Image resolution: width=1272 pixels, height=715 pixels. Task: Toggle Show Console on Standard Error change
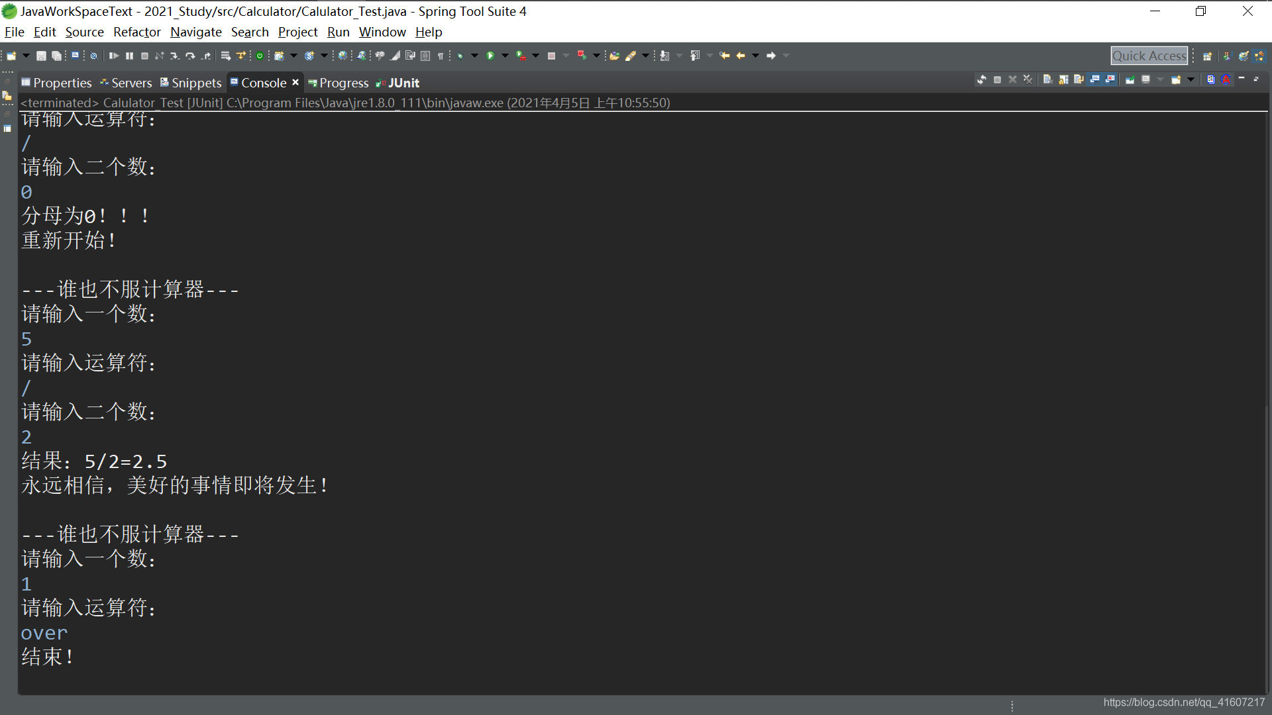1110,79
